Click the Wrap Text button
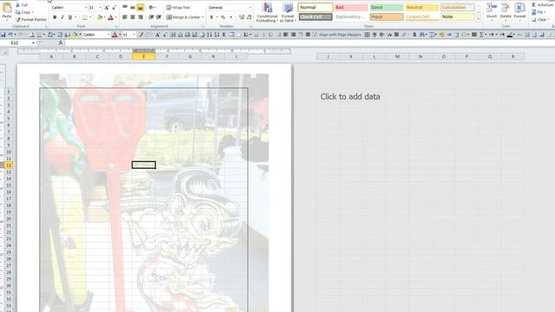 click(179, 8)
